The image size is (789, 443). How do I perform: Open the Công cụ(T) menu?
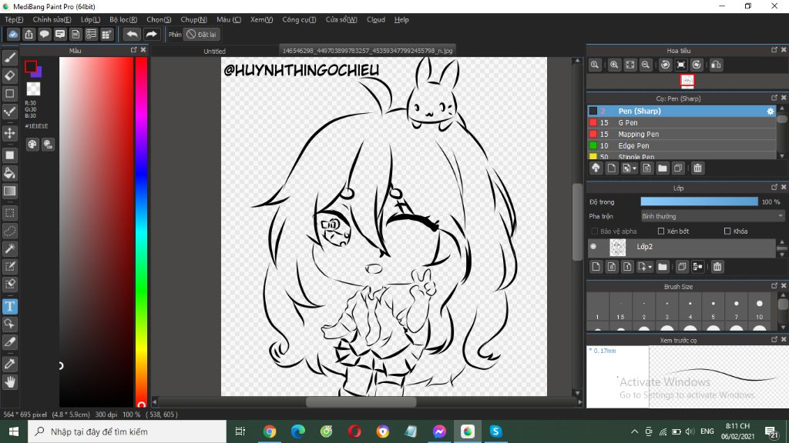[x=299, y=19]
